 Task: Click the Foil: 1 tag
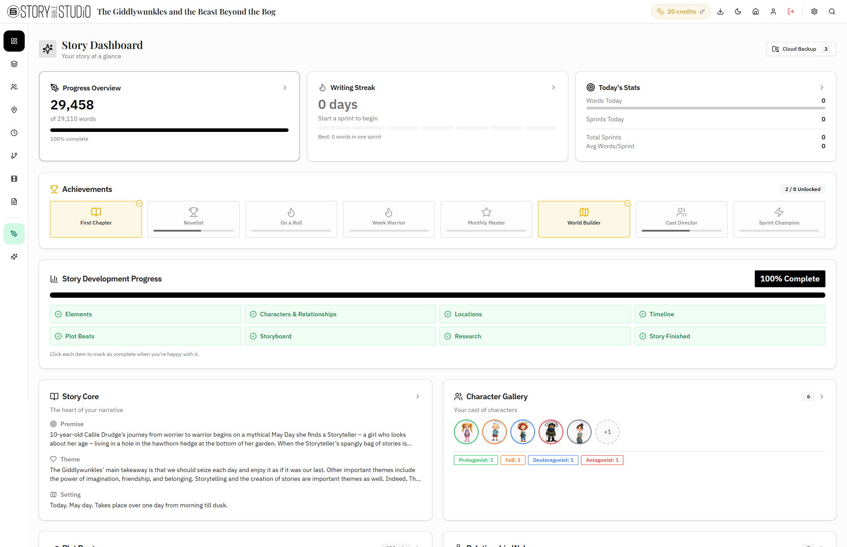(513, 460)
